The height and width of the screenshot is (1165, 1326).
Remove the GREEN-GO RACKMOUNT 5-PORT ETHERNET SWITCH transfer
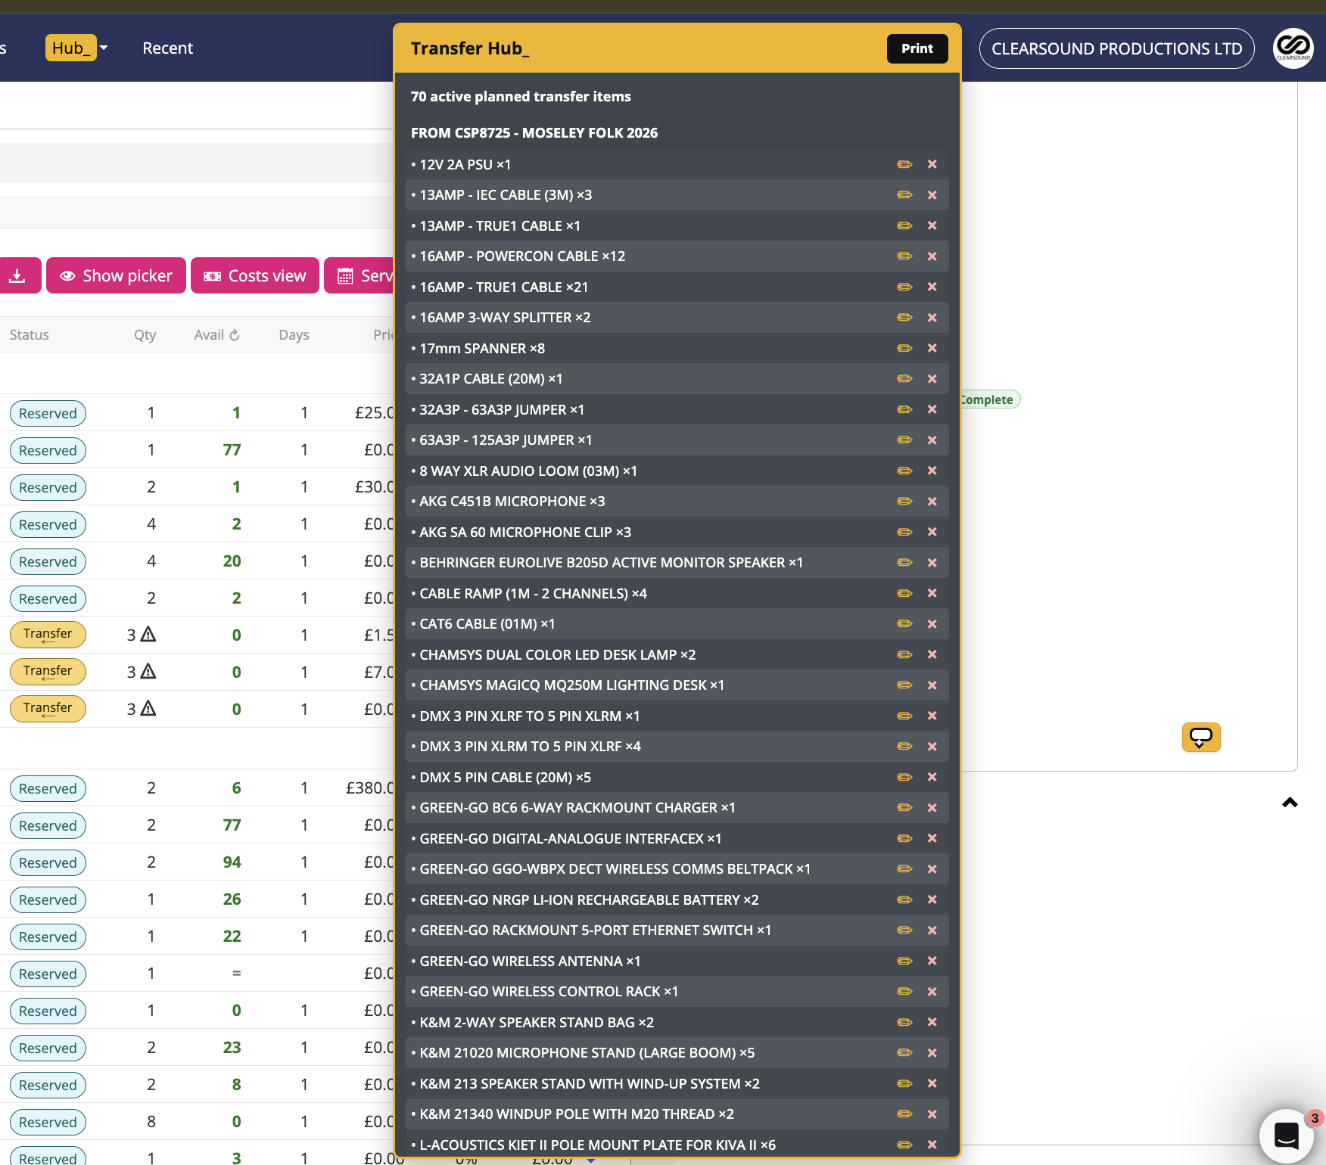932,930
